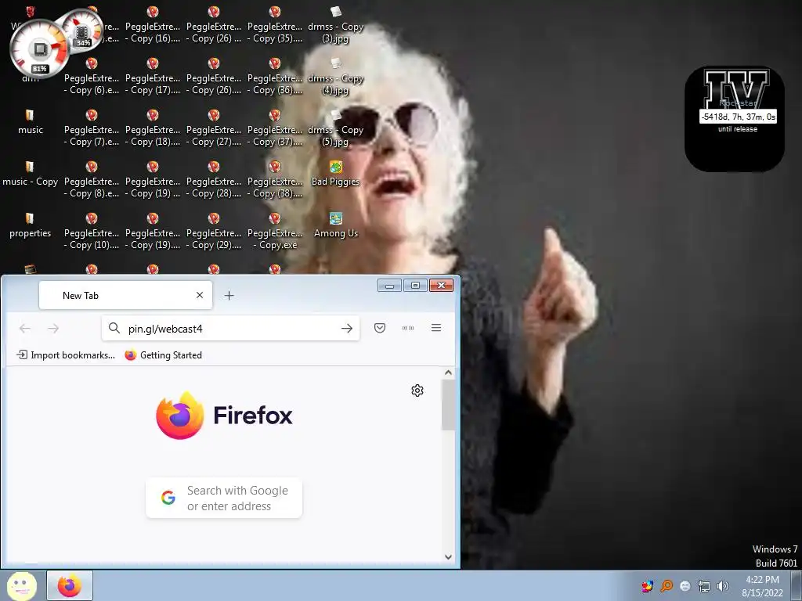Viewport: 802px width, 601px height.
Task: Select the Among Us shortcut
Action: click(335, 225)
